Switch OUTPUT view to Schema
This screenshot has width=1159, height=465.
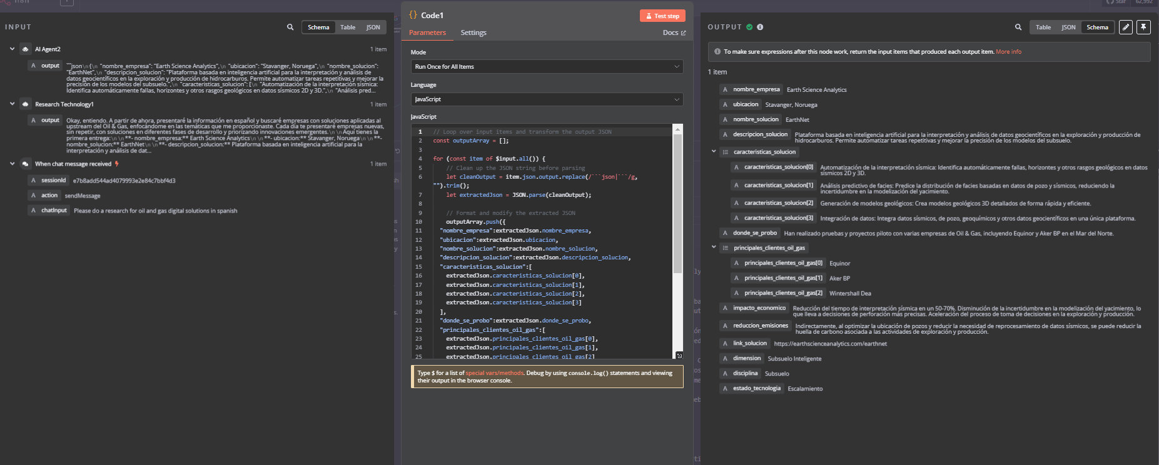[1097, 27]
